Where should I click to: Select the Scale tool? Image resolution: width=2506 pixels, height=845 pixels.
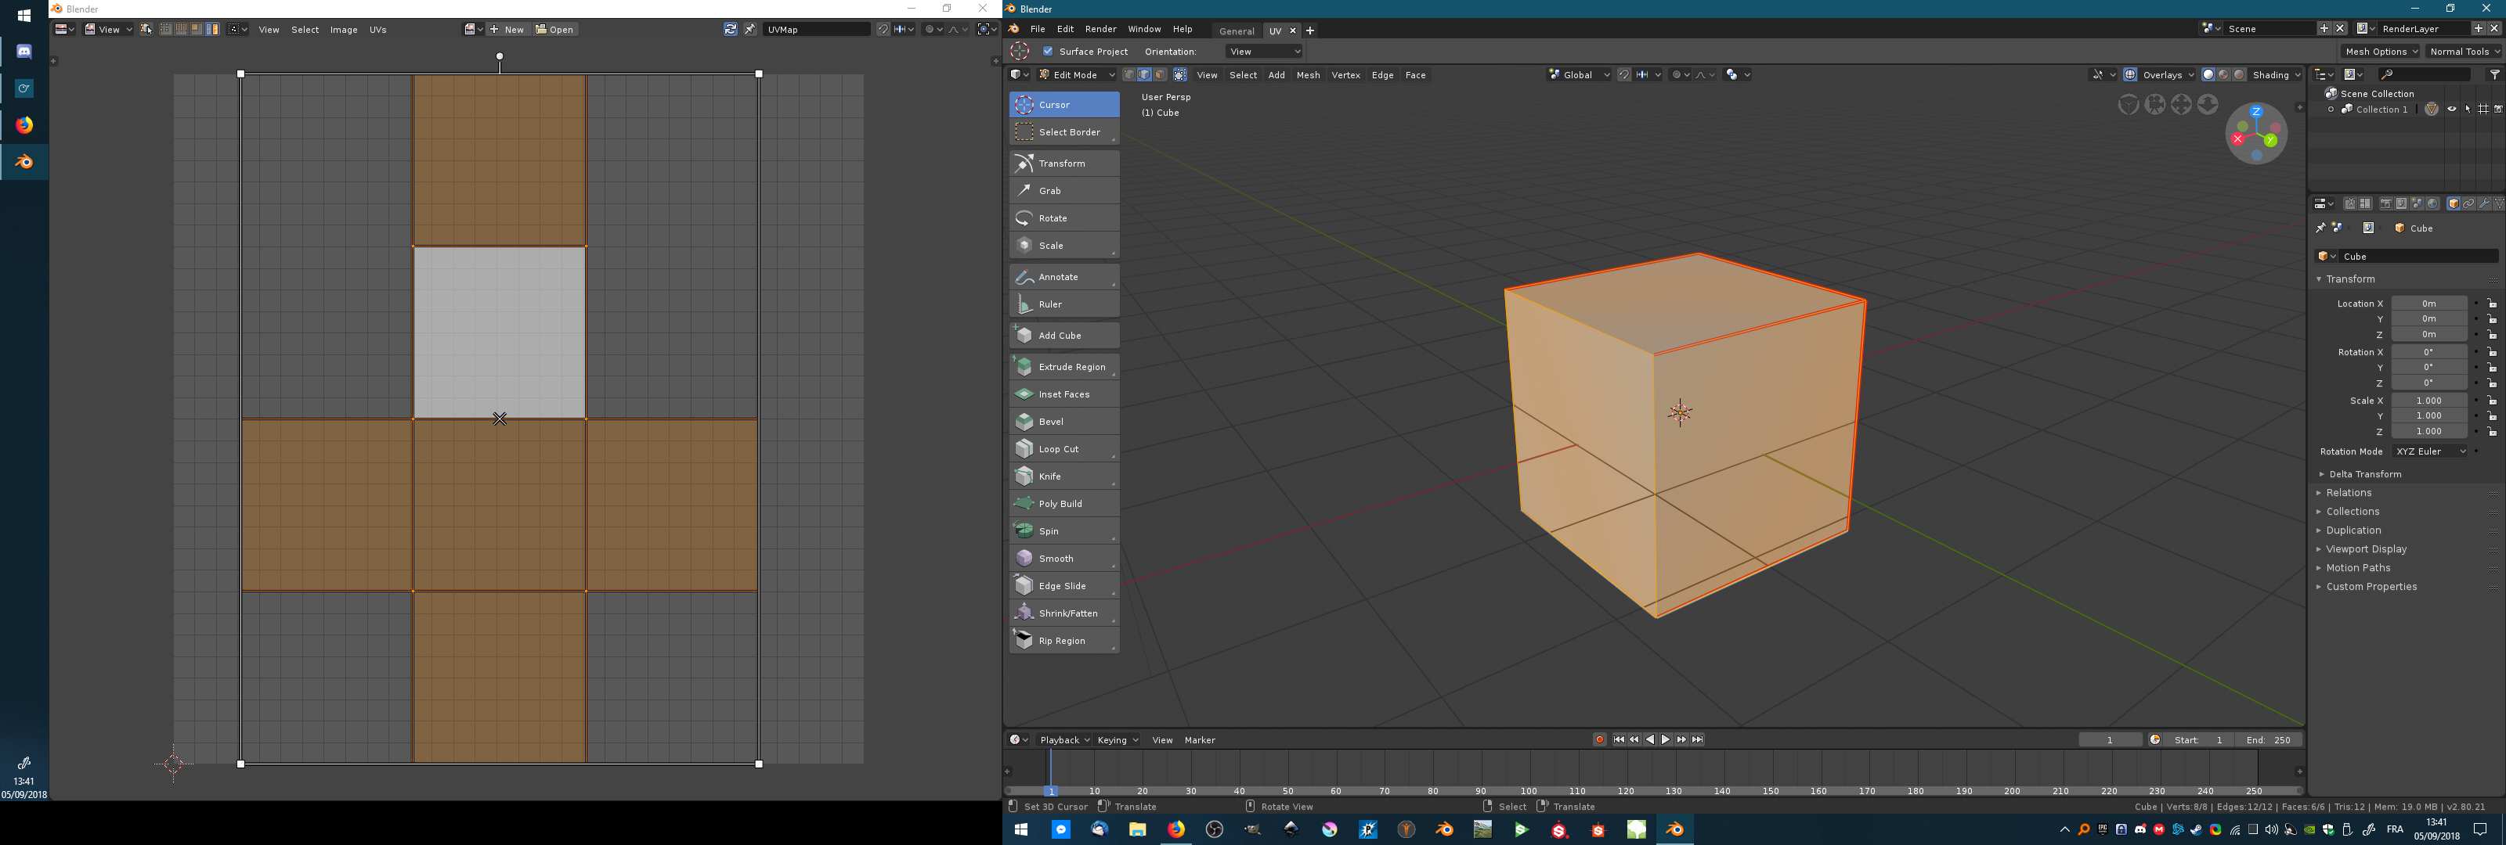pos(1064,245)
